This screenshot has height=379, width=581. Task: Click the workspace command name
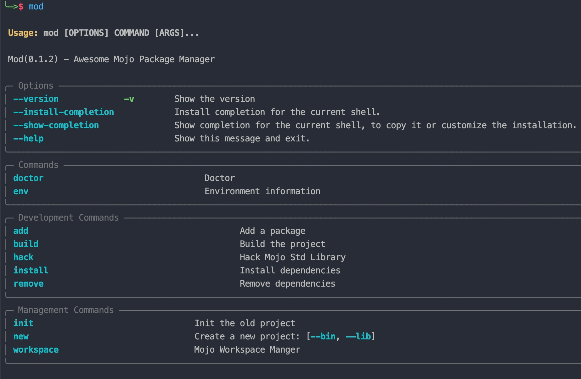36,350
